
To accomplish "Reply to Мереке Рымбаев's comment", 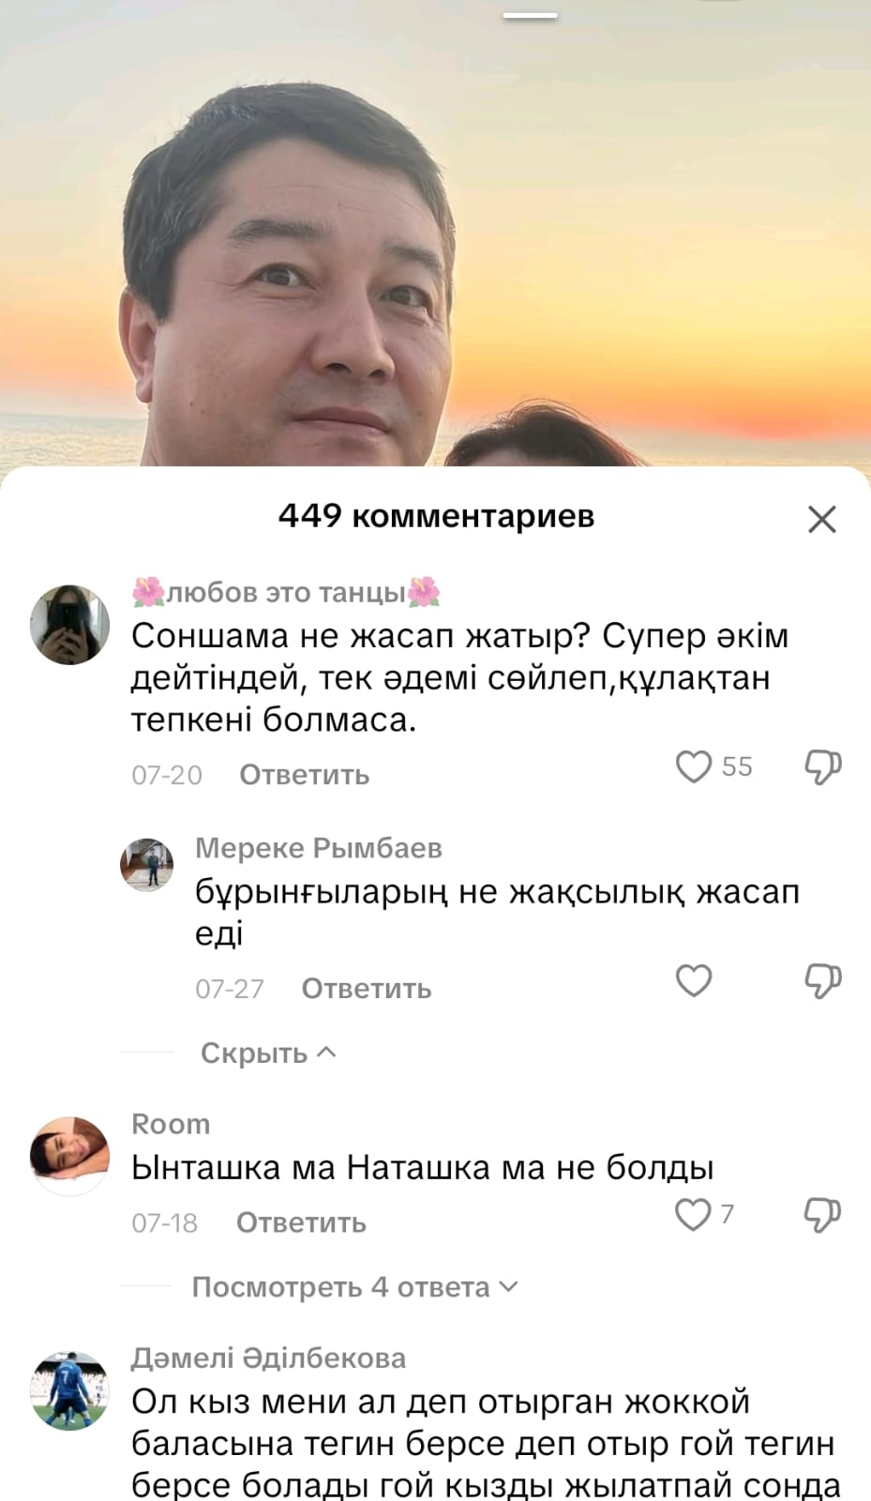I will point(367,989).
